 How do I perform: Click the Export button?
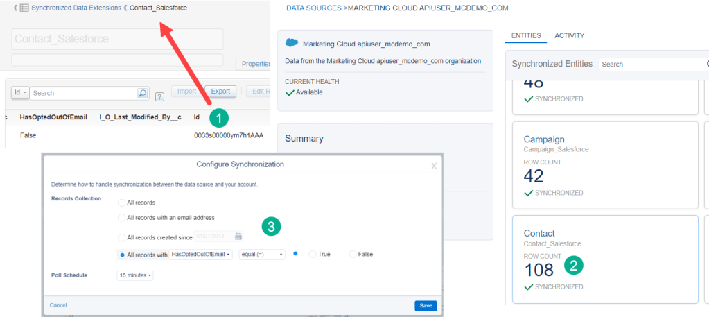(220, 92)
